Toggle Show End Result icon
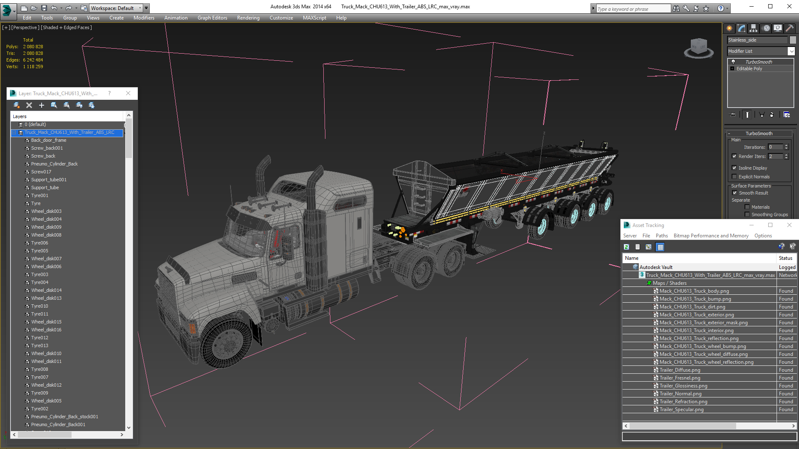799x449 pixels. coord(747,115)
